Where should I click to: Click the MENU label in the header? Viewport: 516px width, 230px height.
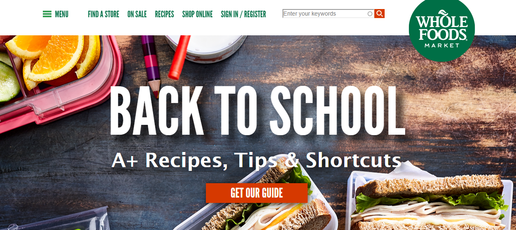click(x=61, y=14)
